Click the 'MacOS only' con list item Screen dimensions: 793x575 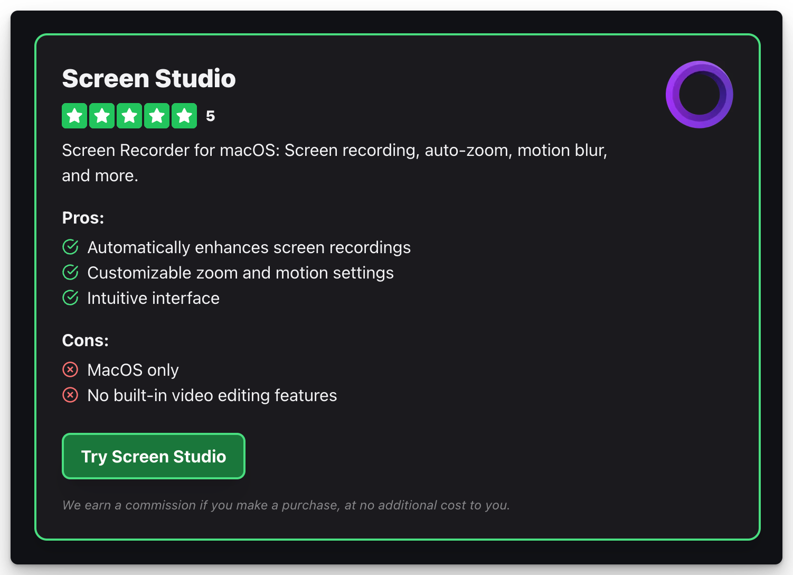pos(133,369)
